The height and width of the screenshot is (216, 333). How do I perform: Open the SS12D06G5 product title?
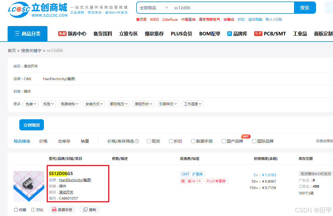[x=61, y=174]
